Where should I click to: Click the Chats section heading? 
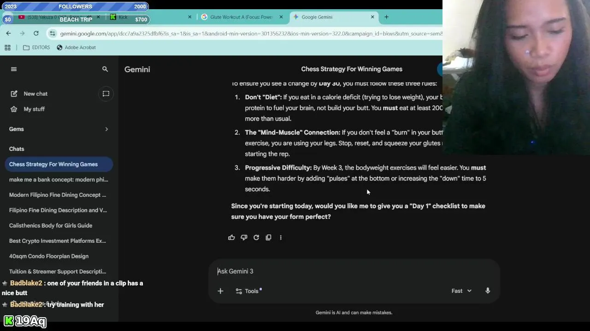[x=17, y=149]
